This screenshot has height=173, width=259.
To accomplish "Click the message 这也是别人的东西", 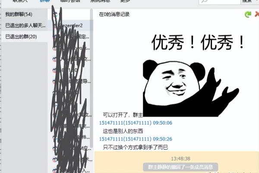I will point(123,131).
